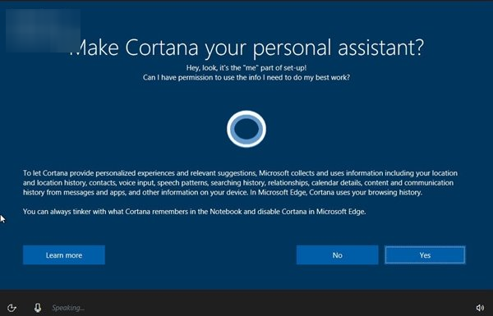The image size is (493, 316).
Task: Select the paragraph starting 'To let Cortana provide personalized'
Action: click(x=240, y=183)
